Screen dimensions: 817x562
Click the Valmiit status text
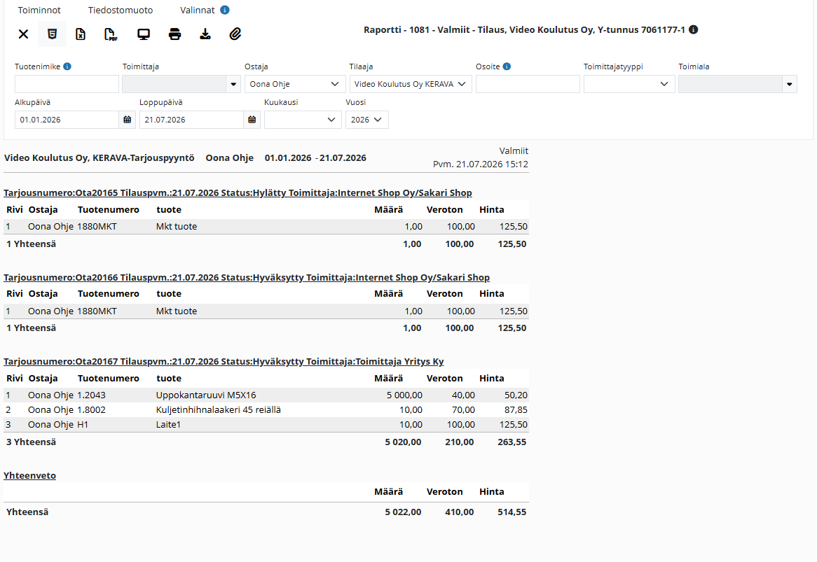pyautogui.click(x=514, y=151)
